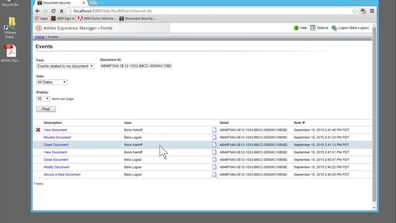396x223 pixels.
Task: Open Revoke Document event link
Action: 58,138
